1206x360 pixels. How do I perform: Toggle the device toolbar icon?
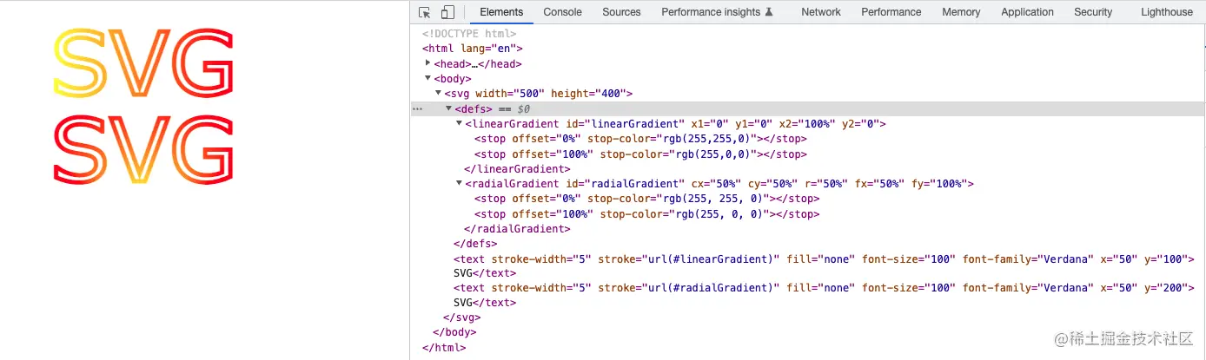447,12
